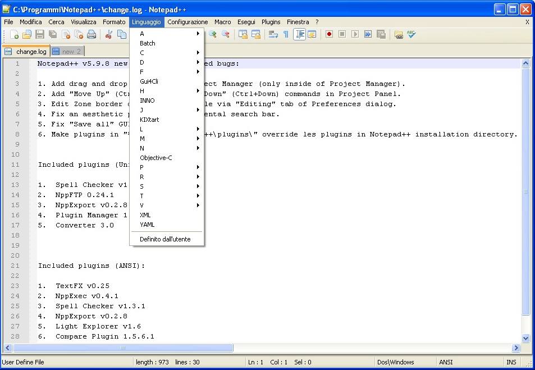This screenshot has width=535, height=370.
Task: Click the Run macro multiple times icon
Action: (x=368, y=35)
